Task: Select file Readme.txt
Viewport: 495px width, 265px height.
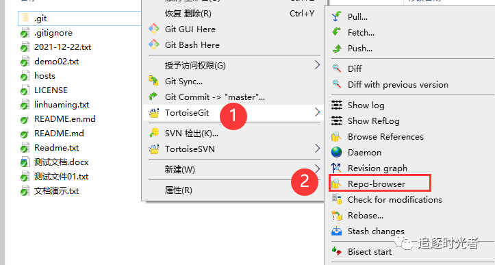Action: pyautogui.click(x=57, y=147)
